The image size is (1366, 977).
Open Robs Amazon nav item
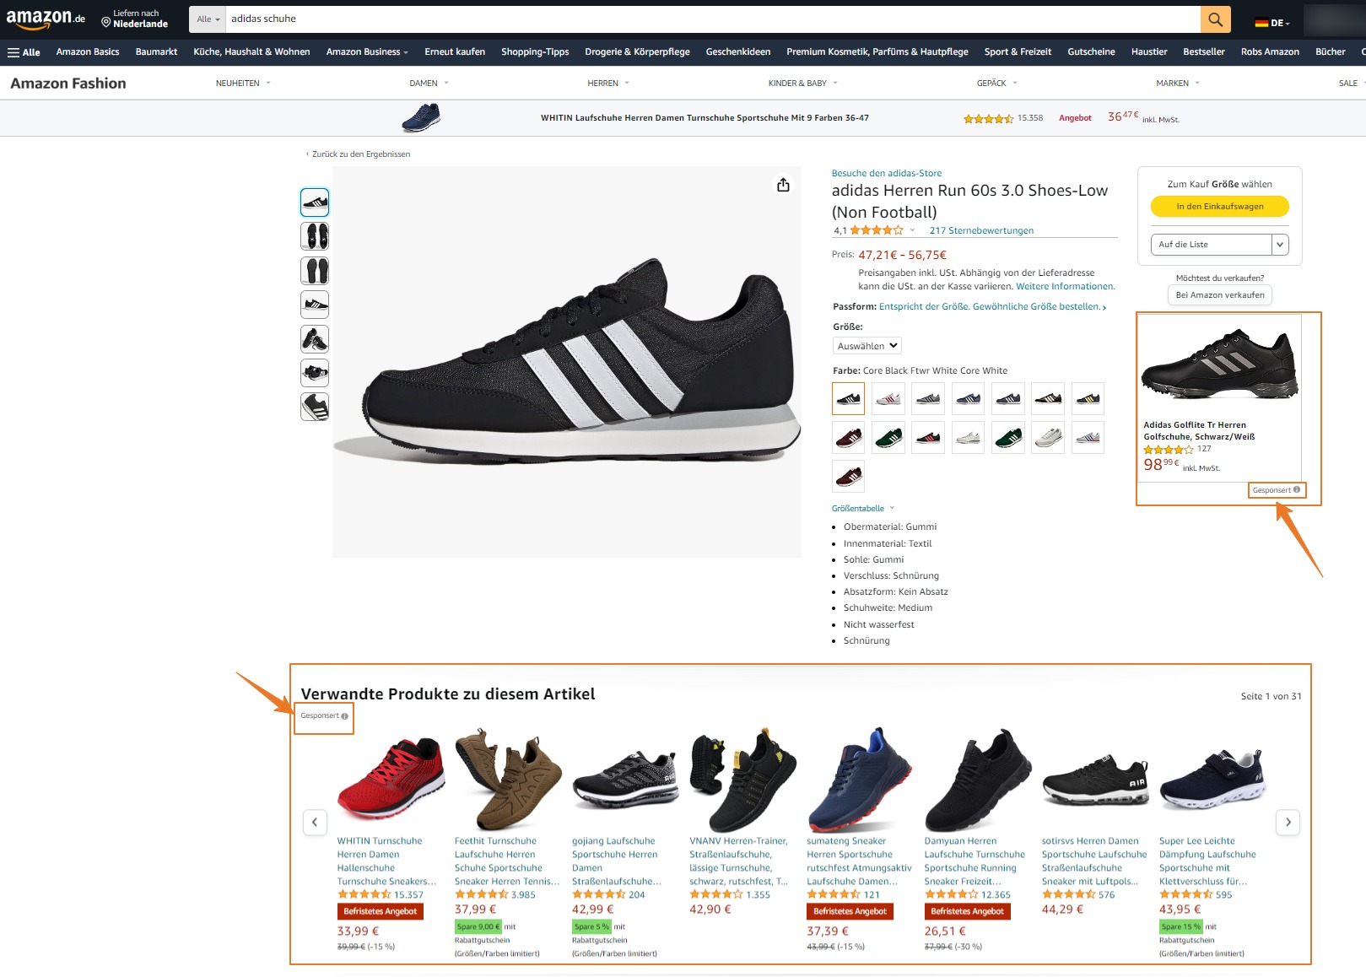click(x=1269, y=52)
